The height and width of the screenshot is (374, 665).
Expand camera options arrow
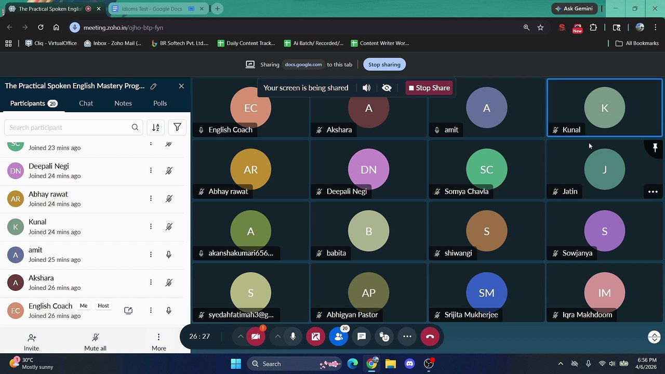point(240,337)
